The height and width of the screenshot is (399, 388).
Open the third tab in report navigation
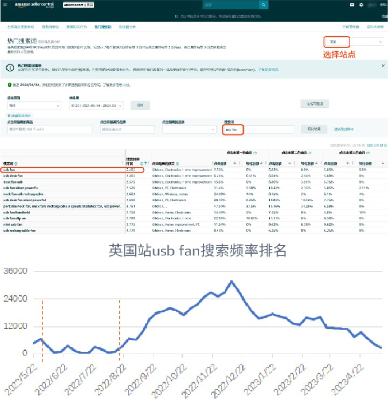tap(77, 27)
